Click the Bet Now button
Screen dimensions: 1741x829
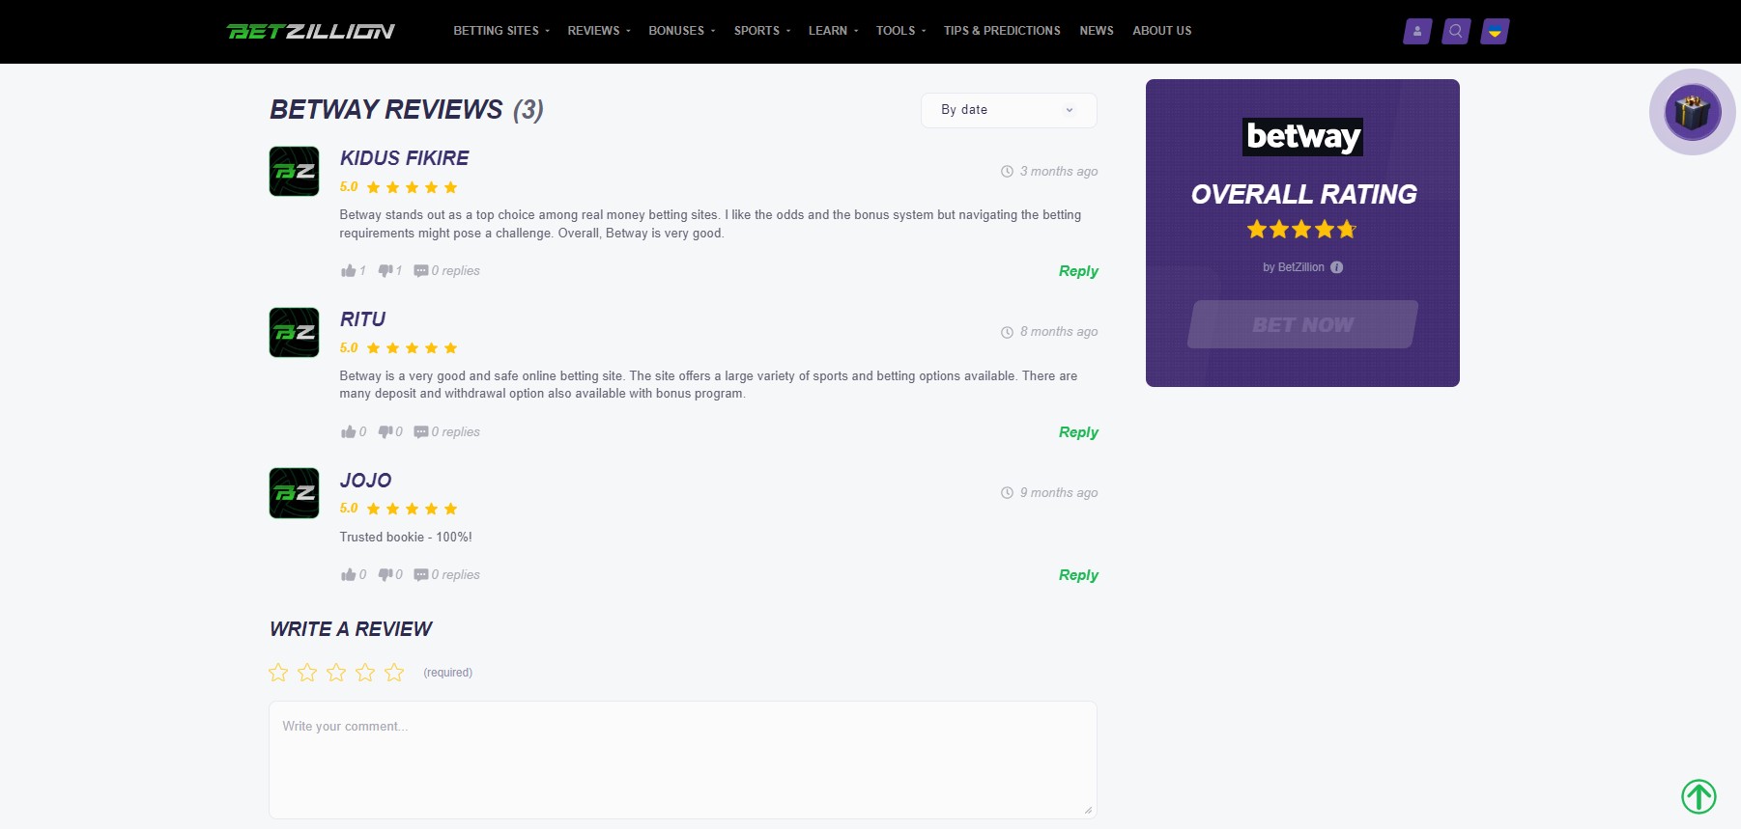(x=1302, y=324)
